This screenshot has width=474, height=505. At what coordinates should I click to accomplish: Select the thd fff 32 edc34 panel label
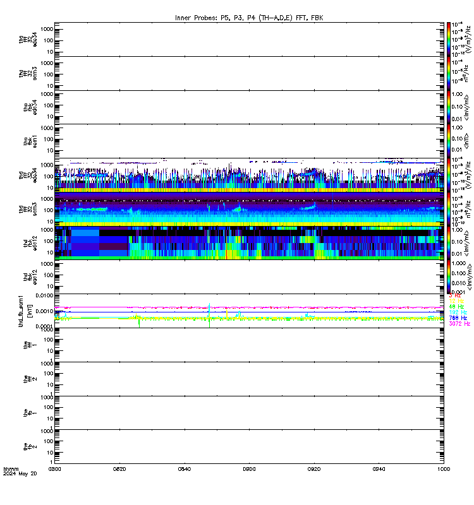(x=28, y=175)
